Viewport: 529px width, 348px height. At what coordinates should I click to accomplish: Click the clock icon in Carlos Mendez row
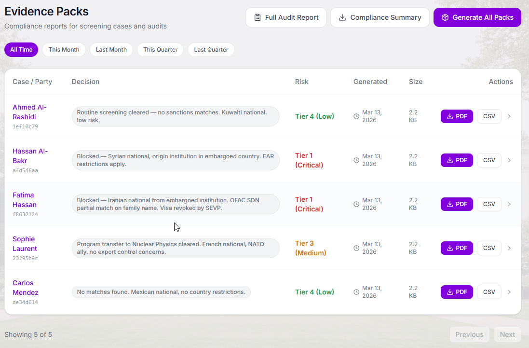(356, 292)
